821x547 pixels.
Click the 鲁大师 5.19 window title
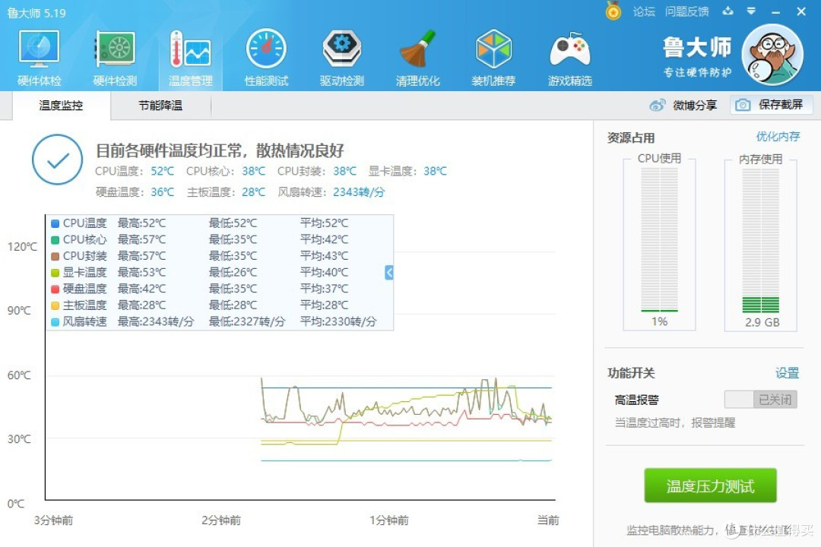(36, 13)
